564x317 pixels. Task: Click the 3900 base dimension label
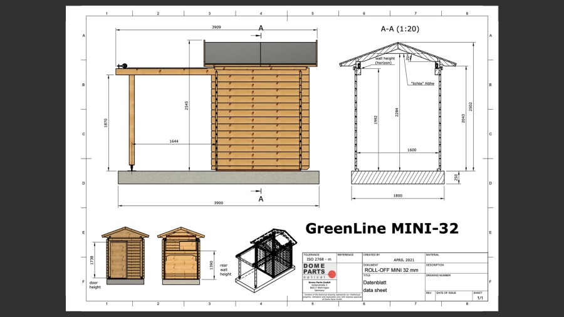click(x=218, y=203)
